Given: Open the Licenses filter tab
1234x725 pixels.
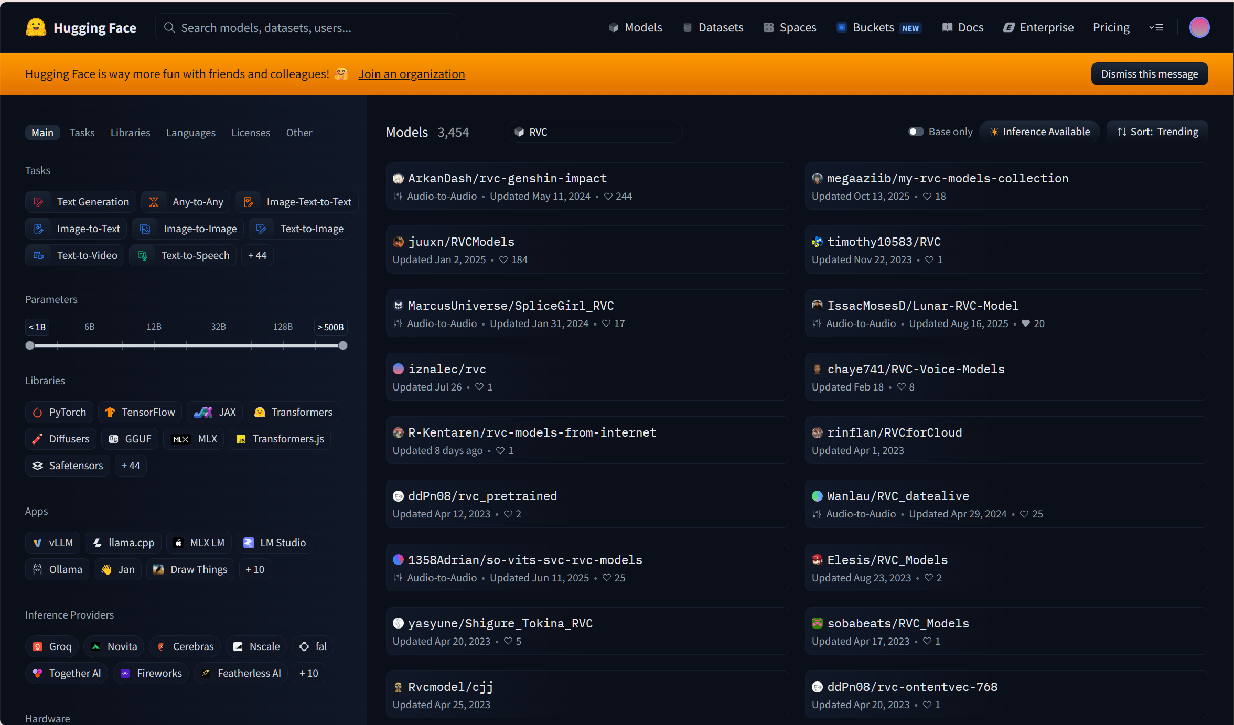Looking at the screenshot, I should [x=251, y=133].
